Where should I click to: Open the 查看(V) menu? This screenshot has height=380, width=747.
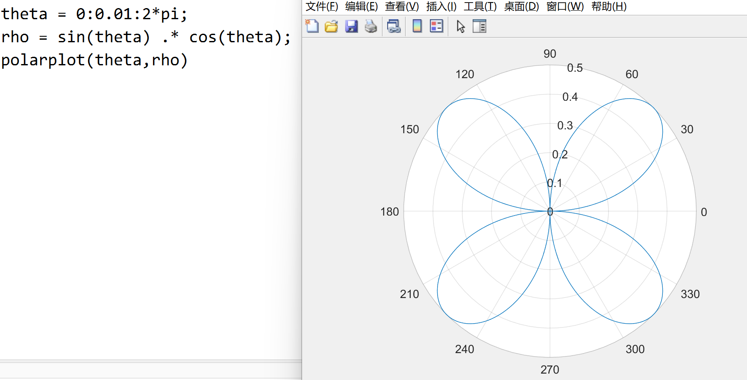(402, 6)
